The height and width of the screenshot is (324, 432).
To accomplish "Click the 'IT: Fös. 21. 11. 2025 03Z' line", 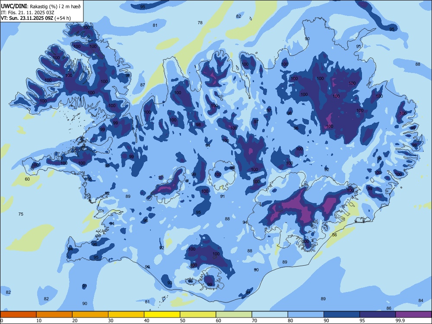I will click(x=28, y=13).
